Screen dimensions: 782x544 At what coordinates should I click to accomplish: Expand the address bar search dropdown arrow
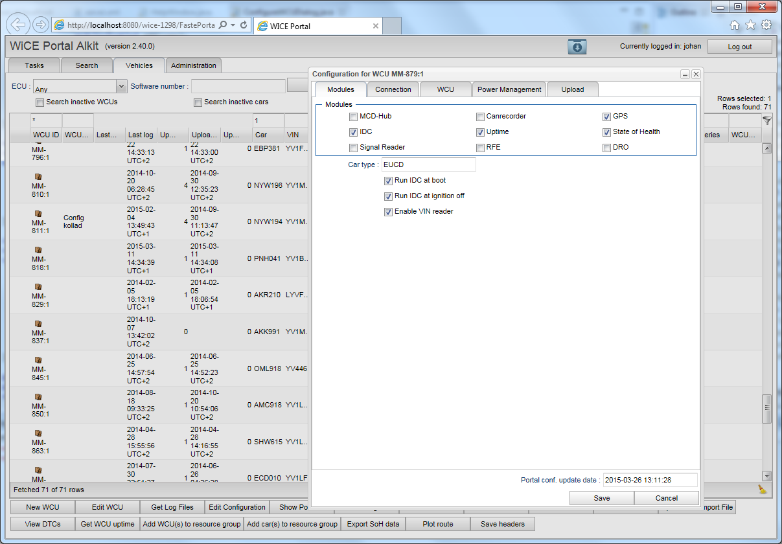coord(233,25)
